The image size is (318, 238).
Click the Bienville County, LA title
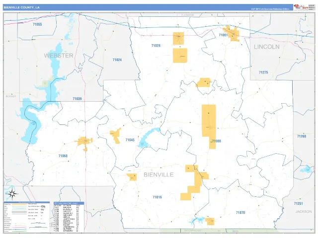coord(21,7)
